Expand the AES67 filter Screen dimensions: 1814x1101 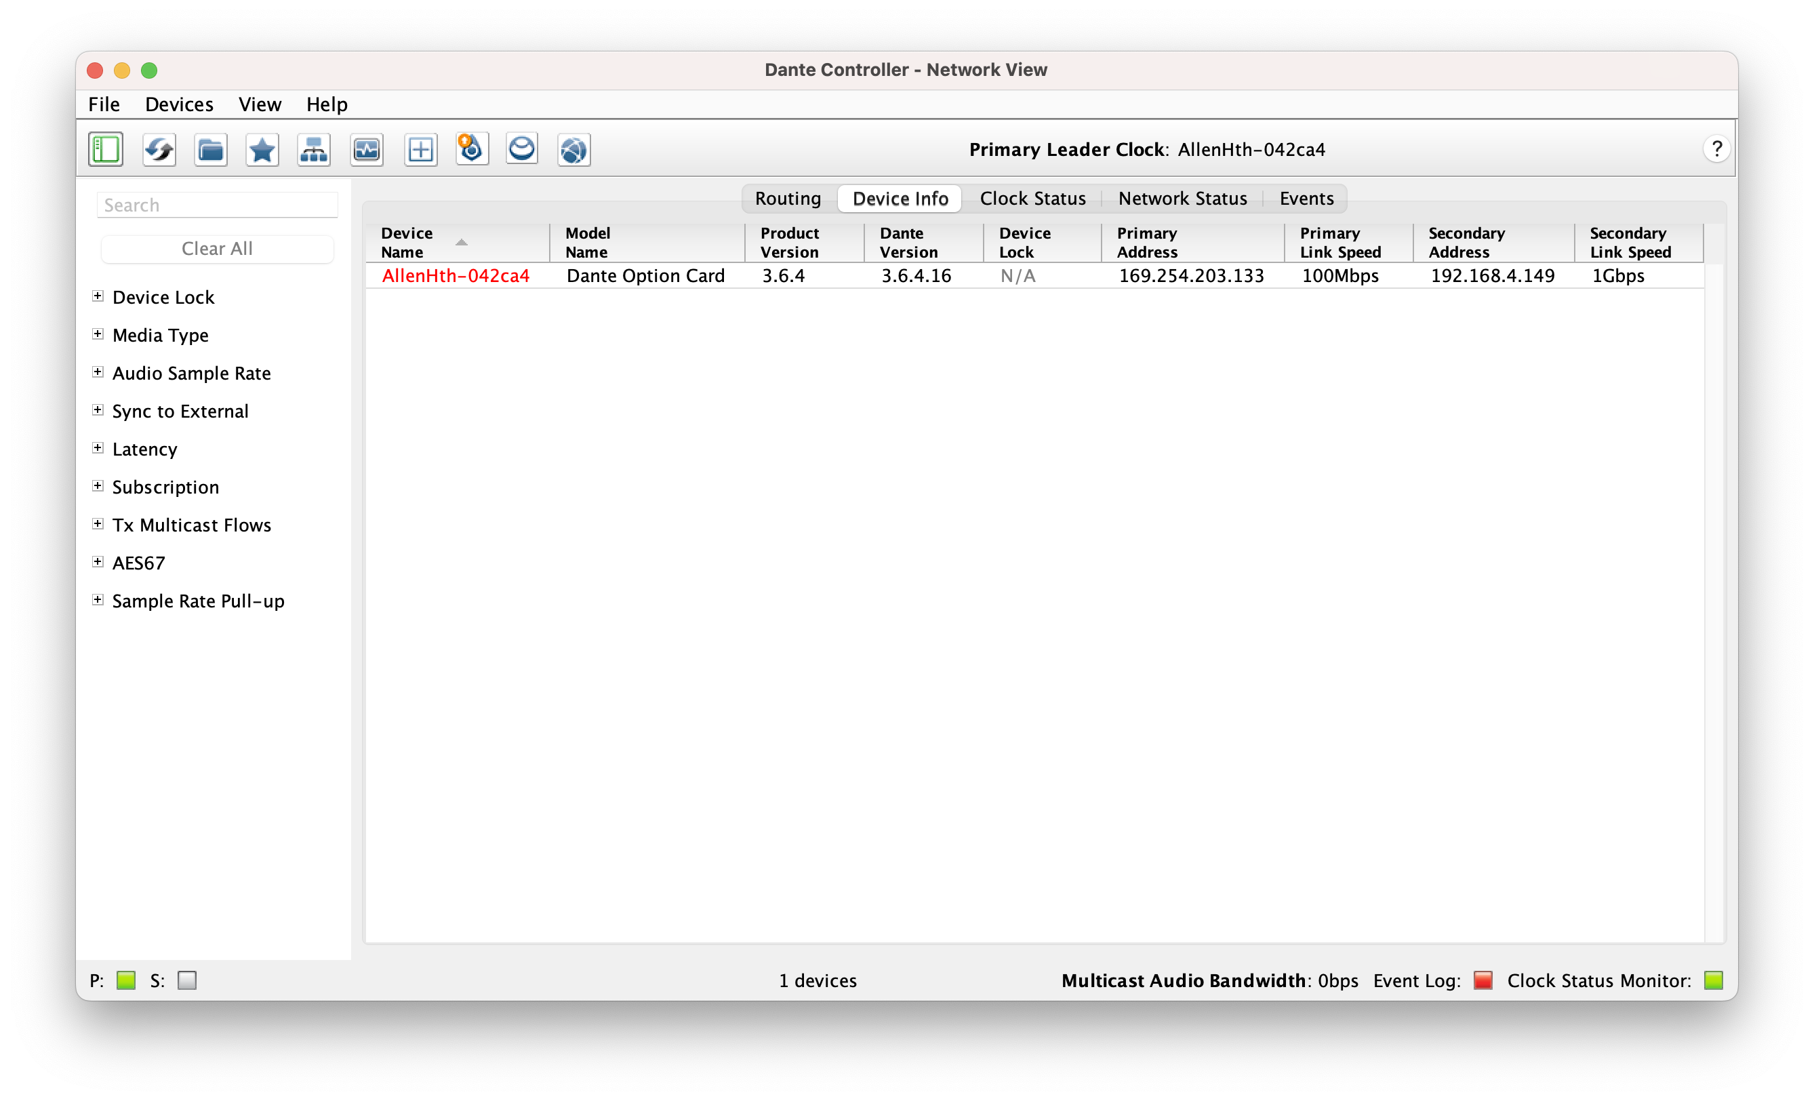point(97,562)
